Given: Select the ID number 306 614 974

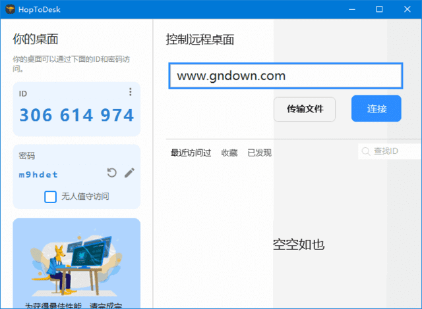Looking at the screenshot, I should click(76, 115).
